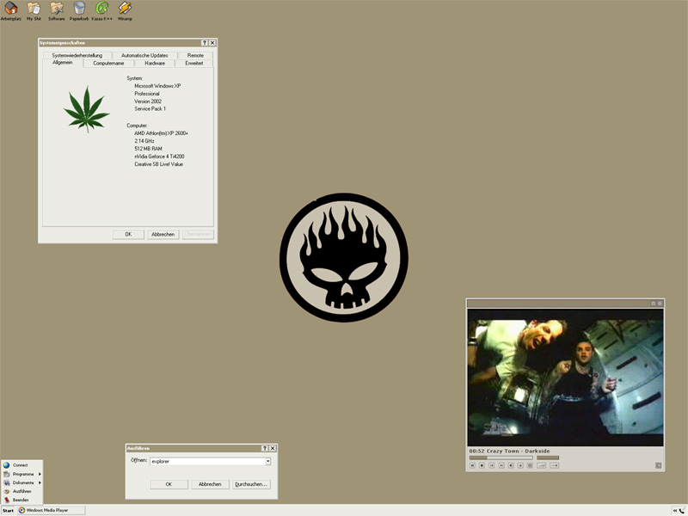
Task: Click the wide arrow button in player controls
Action: 555,465
